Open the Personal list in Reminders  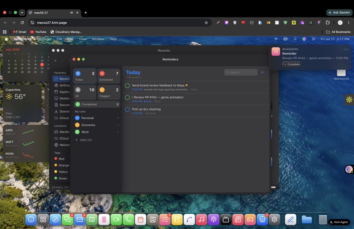pyautogui.click(x=97, y=118)
